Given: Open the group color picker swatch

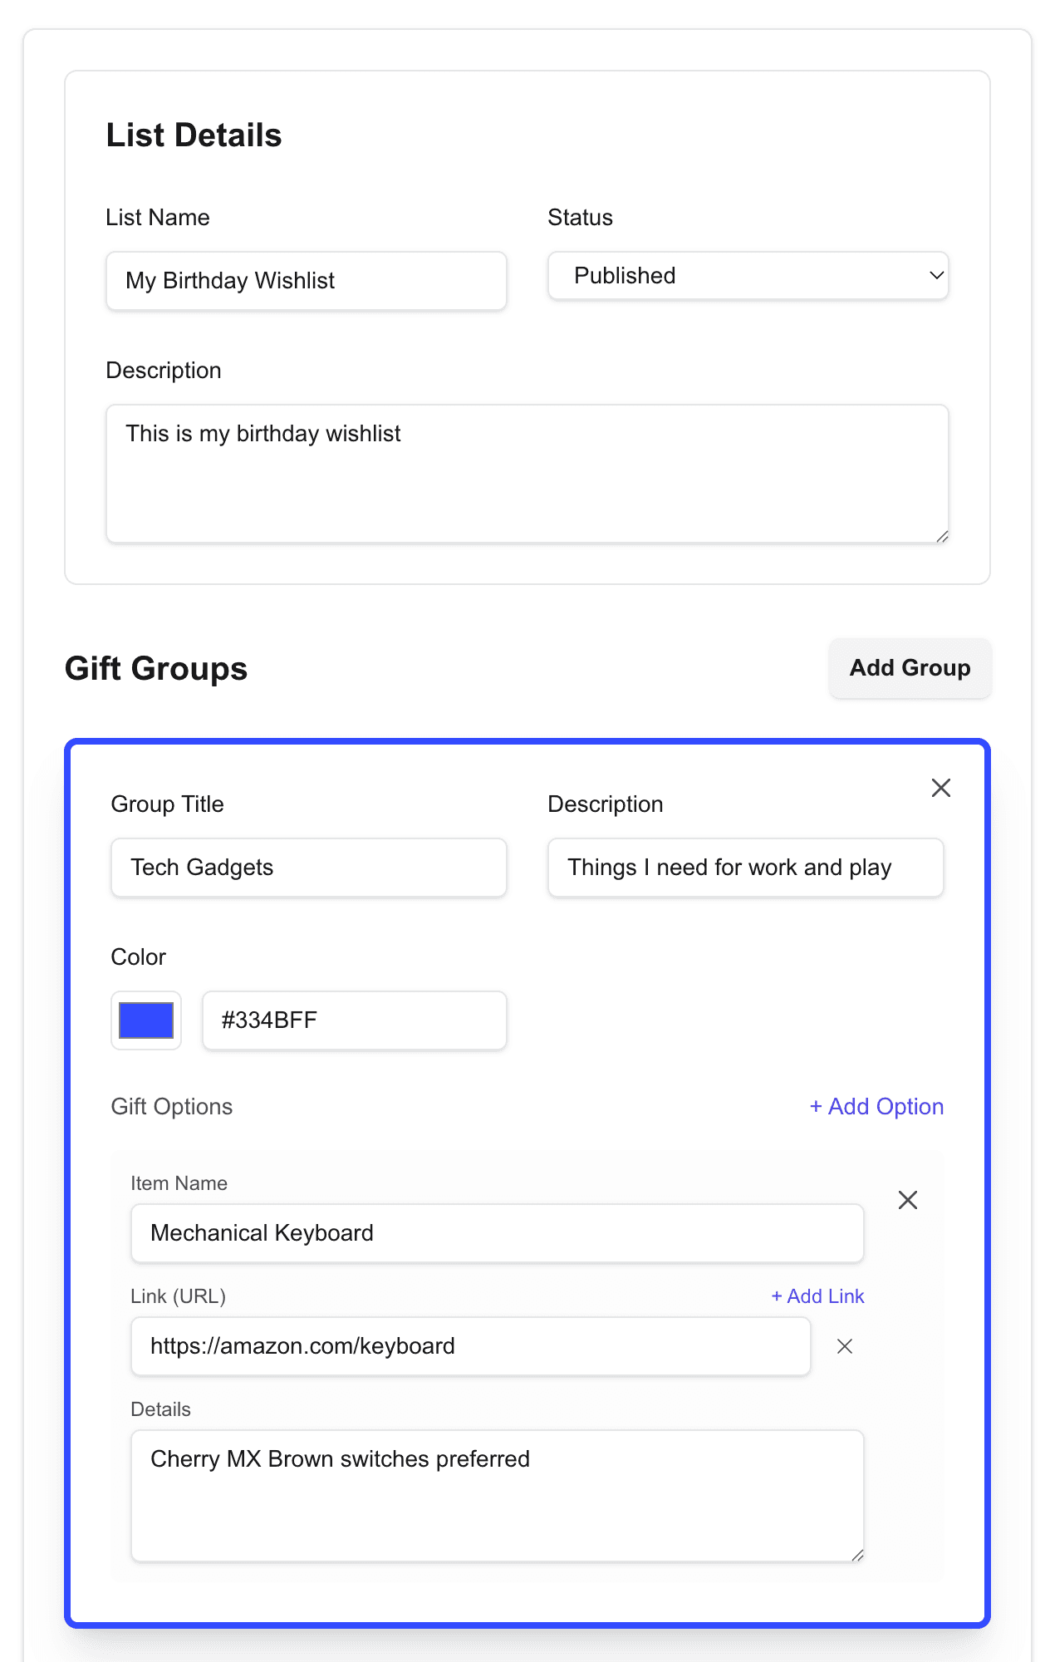Looking at the screenshot, I should pyautogui.click(x=146, y=1020).
